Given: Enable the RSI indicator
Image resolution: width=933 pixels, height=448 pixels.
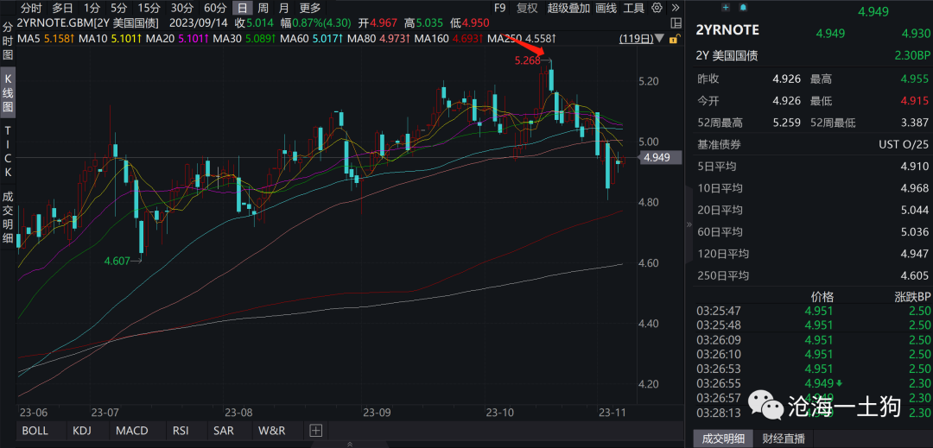Looking at the screenshot, I should [181, 430].
